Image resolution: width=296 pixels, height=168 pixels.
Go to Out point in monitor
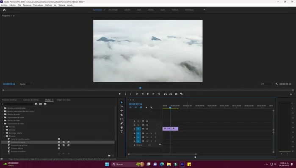click(158, 94)
